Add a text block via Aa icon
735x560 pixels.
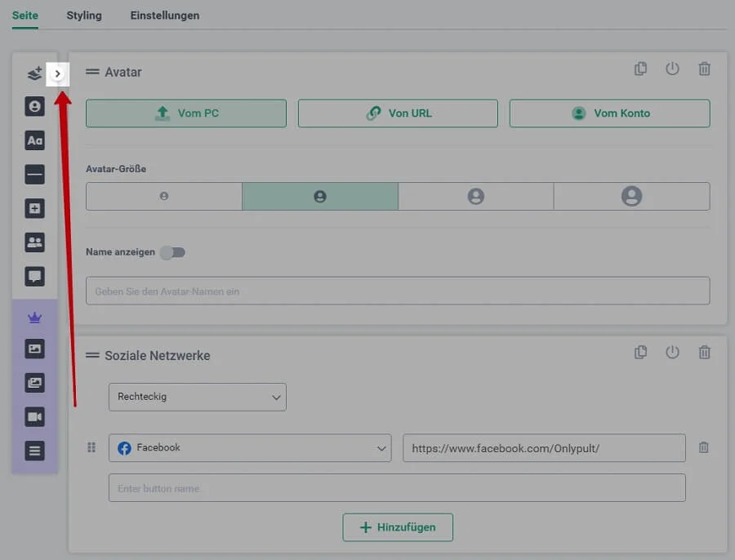[x=34, y=140]
